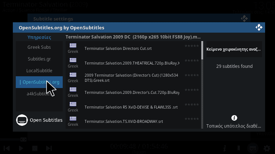Image resolution: width=275 pixels, height=154 pixels.
Task: Click the local subtitle available notice text
Action: pyautogui.click(x=234, y=126)
